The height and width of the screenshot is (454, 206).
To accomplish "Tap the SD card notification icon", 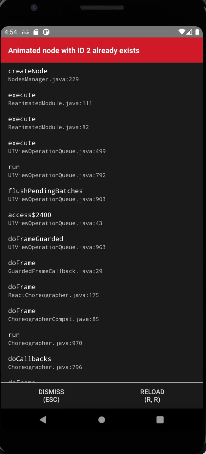I will pos(36,32).
